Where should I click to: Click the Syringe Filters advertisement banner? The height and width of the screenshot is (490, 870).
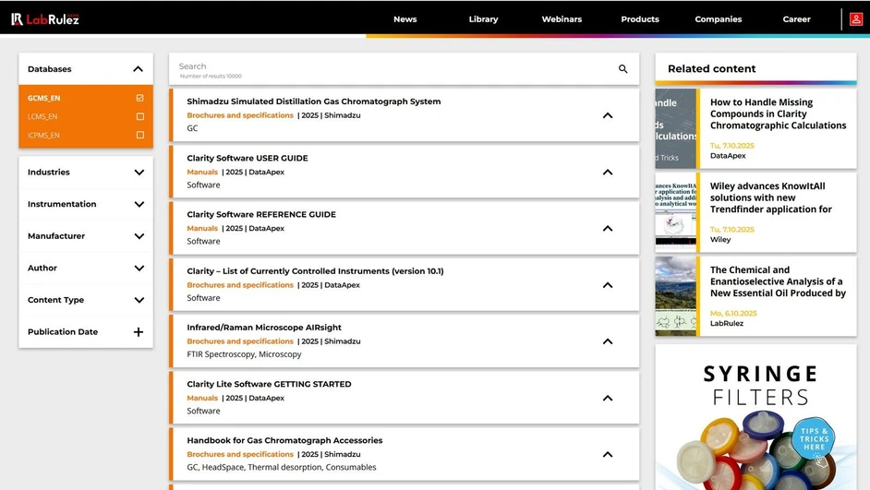[755, 417]
